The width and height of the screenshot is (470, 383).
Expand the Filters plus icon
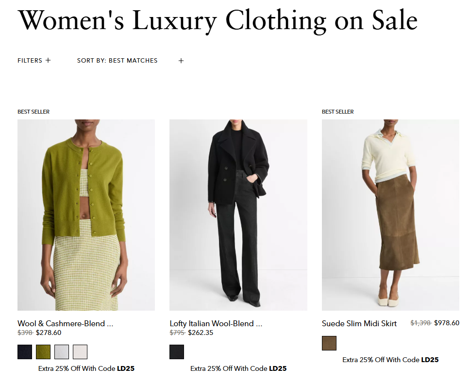click(x=48, y=60)
